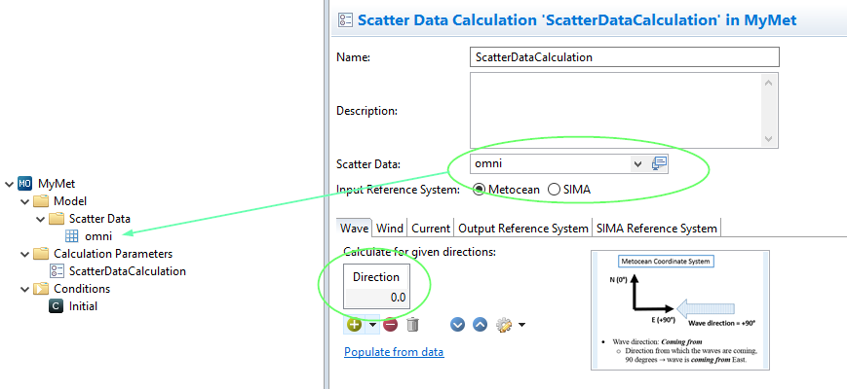Select the Initial condition in tree
The width and height of the screenshot is (847, 389).
click(83, 306)
